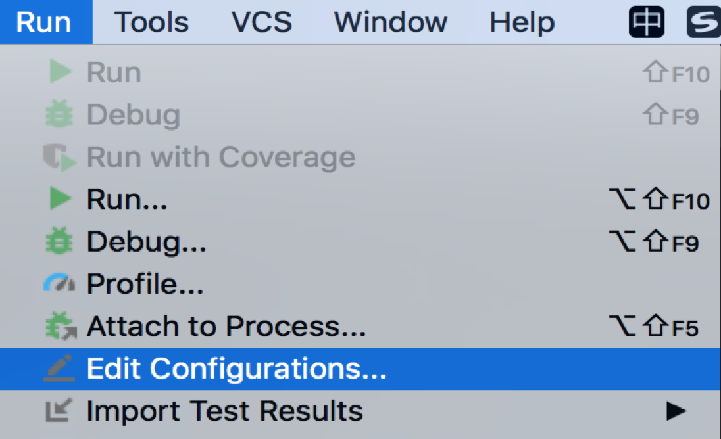The image size is (721, 439).
Task: Open the Tools menu
Action: tap(151, 22)
